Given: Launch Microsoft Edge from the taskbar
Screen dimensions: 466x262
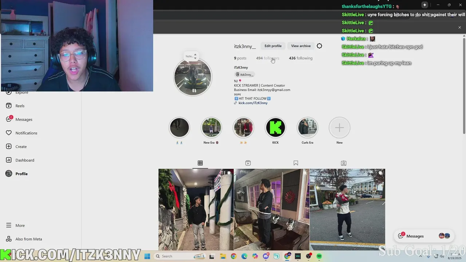Looking at the screenshot, I should point(244,256).
